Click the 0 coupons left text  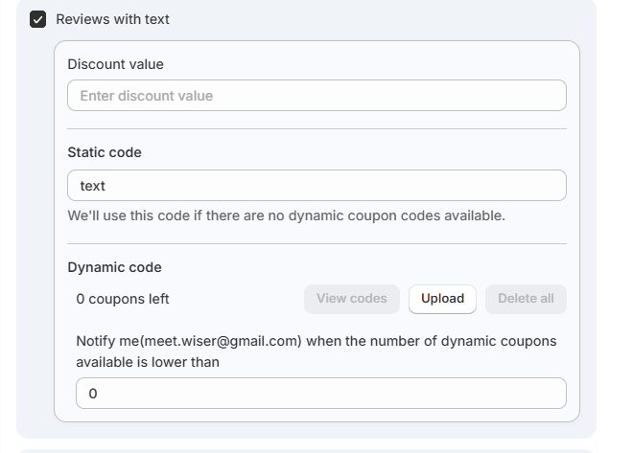coord(123,299)
